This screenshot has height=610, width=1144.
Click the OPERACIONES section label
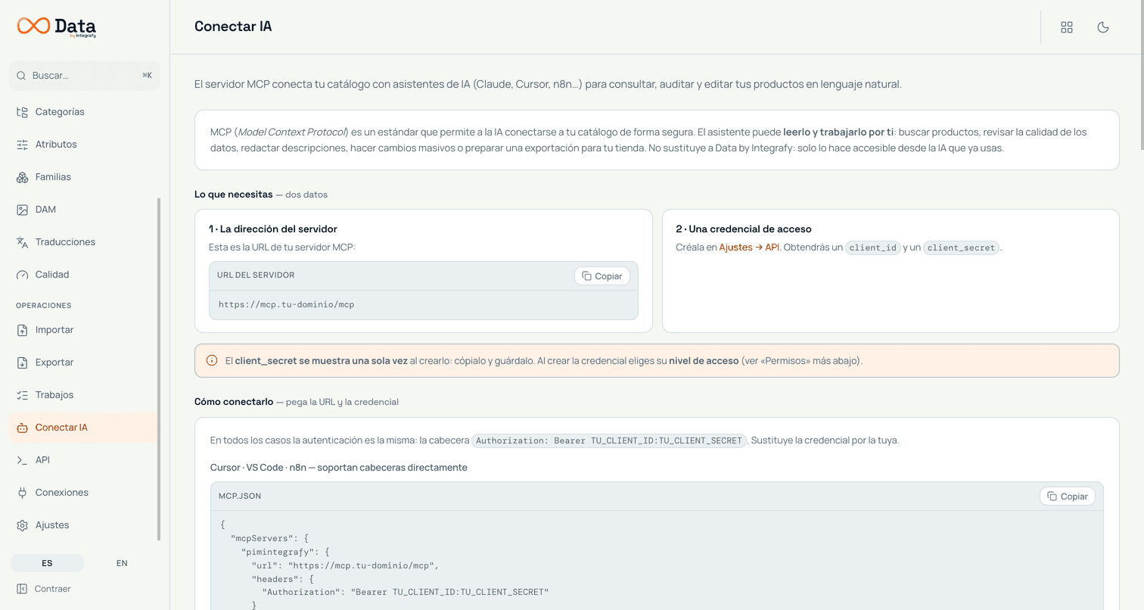click(44, 306)
